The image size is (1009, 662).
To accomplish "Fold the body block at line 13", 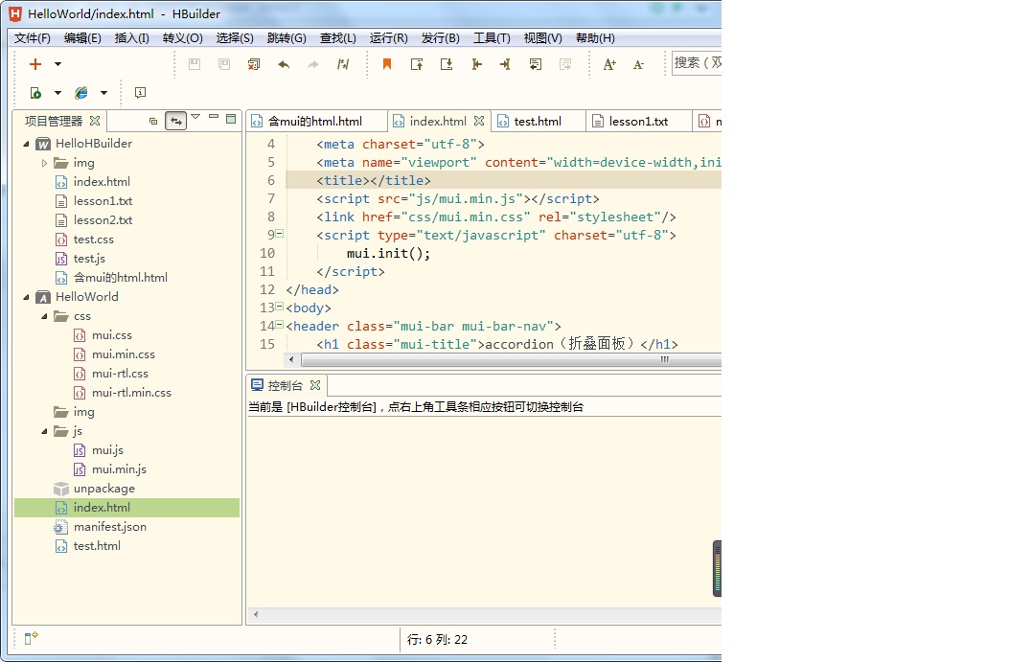I will pyautogui.click(x=280, y=307).
